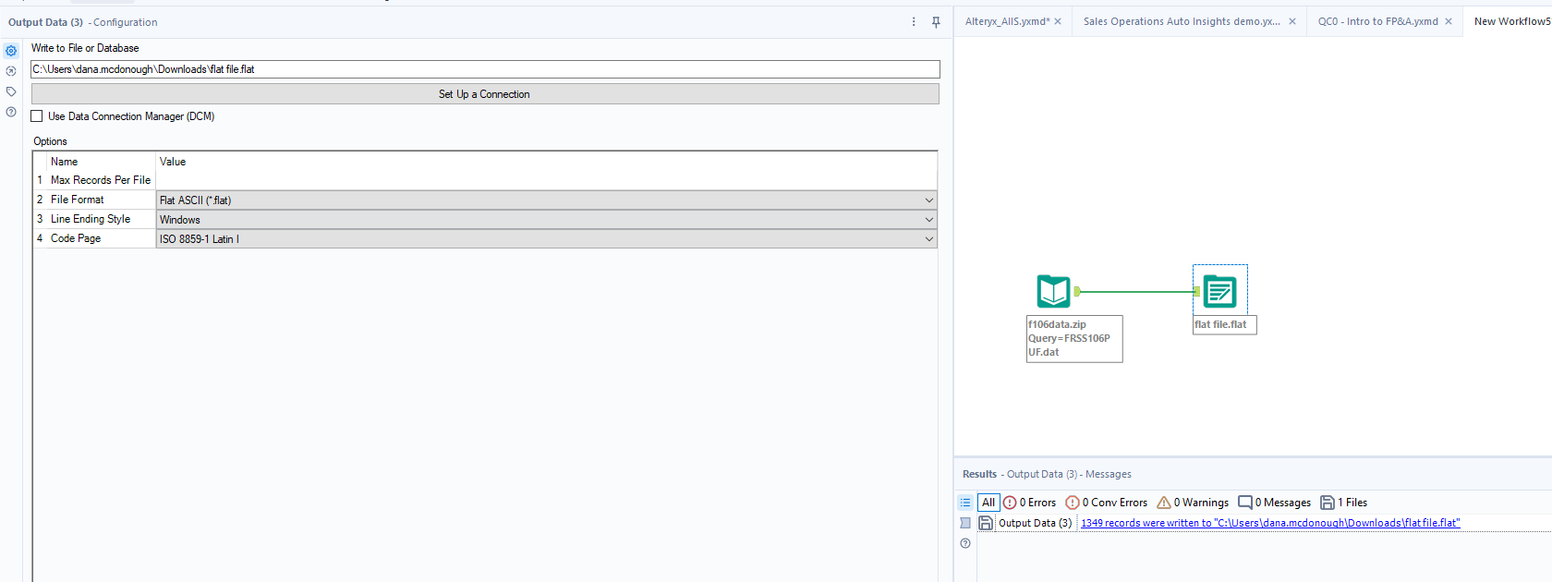1552x582 pixels.
Task: Close the QC0 - Intro to FP&A tab
Action: [x=1449, y=21]
